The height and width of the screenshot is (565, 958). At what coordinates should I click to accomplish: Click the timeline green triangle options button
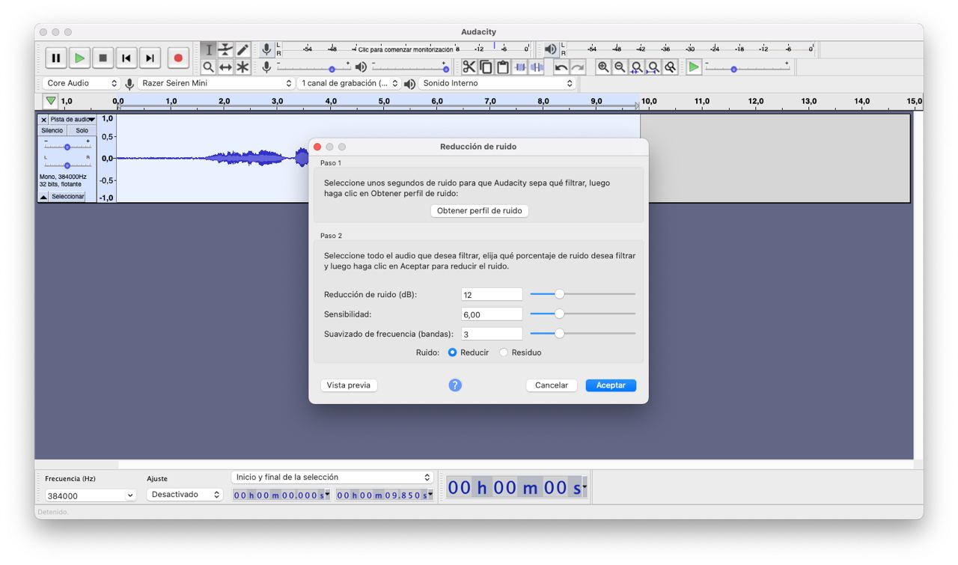tap(50, 100)
